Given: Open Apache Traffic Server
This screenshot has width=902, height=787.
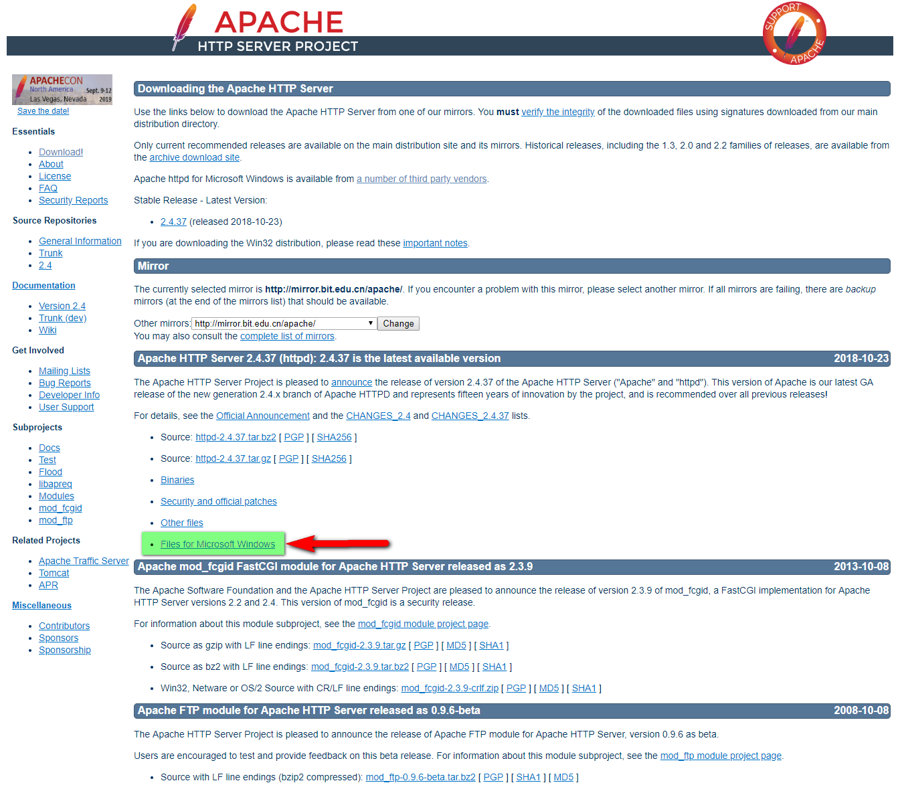Looking at the screenshot, I should pos(84,561).
